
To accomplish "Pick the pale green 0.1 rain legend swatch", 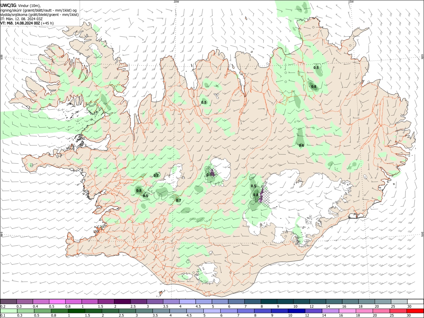I will 8,311.
